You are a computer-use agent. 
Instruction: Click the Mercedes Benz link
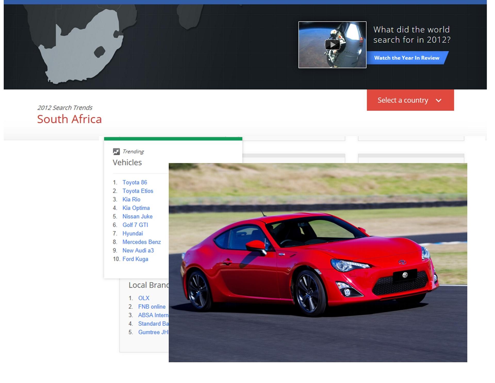click(x=142, y=242)
